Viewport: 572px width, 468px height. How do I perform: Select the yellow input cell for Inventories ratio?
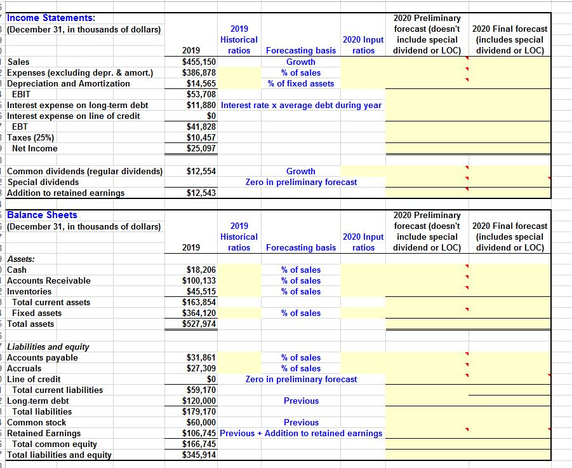(363, 291)
